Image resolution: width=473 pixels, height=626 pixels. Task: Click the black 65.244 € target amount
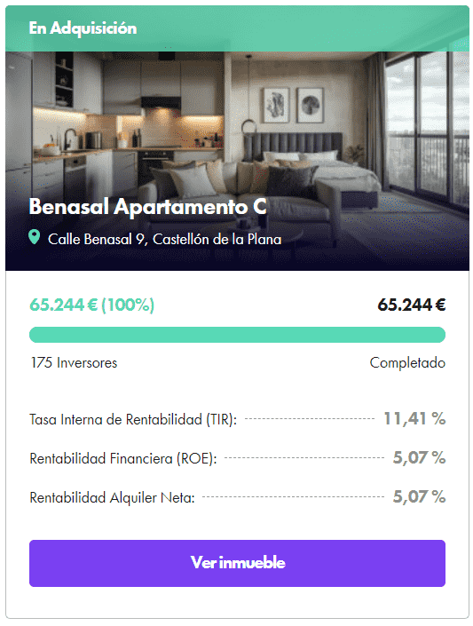(412, 305)
